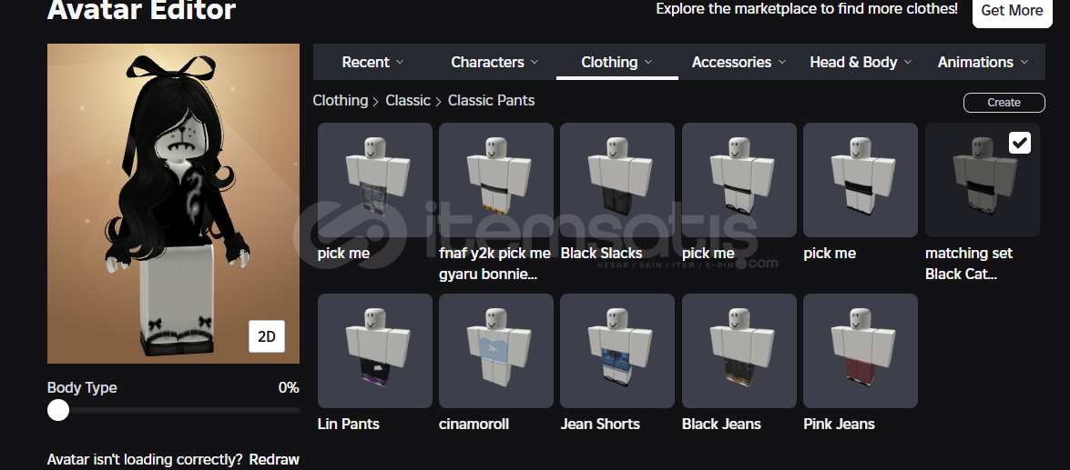The width and height of the screenshot is (1070, 470).
Task: Click the Redraw link
Action: (273, 459)
